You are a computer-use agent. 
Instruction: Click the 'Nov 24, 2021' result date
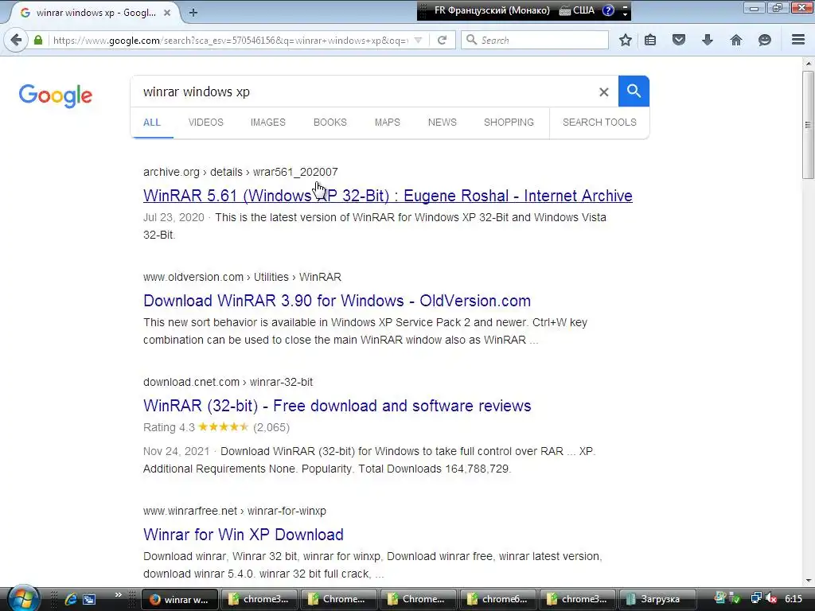point(176,451)
